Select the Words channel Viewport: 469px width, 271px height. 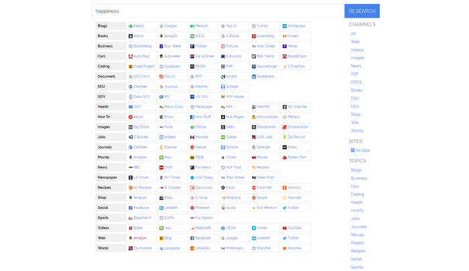(x=357, y=131)
